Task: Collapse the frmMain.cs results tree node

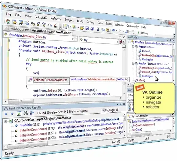Action: (x=6, y=121)
